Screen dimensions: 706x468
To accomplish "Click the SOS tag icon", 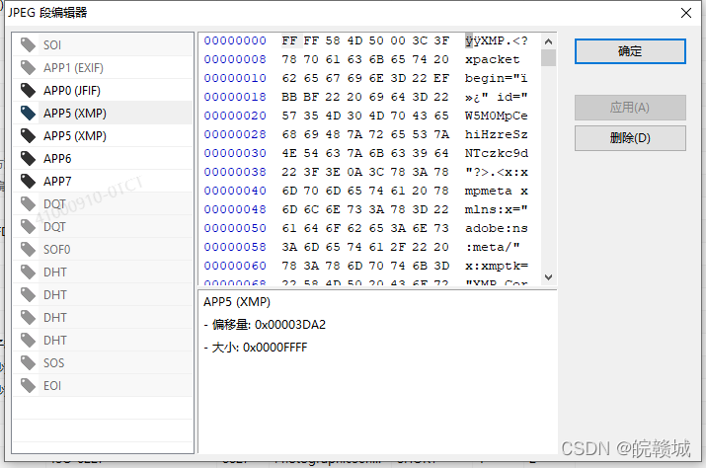I will click(28, 362).
